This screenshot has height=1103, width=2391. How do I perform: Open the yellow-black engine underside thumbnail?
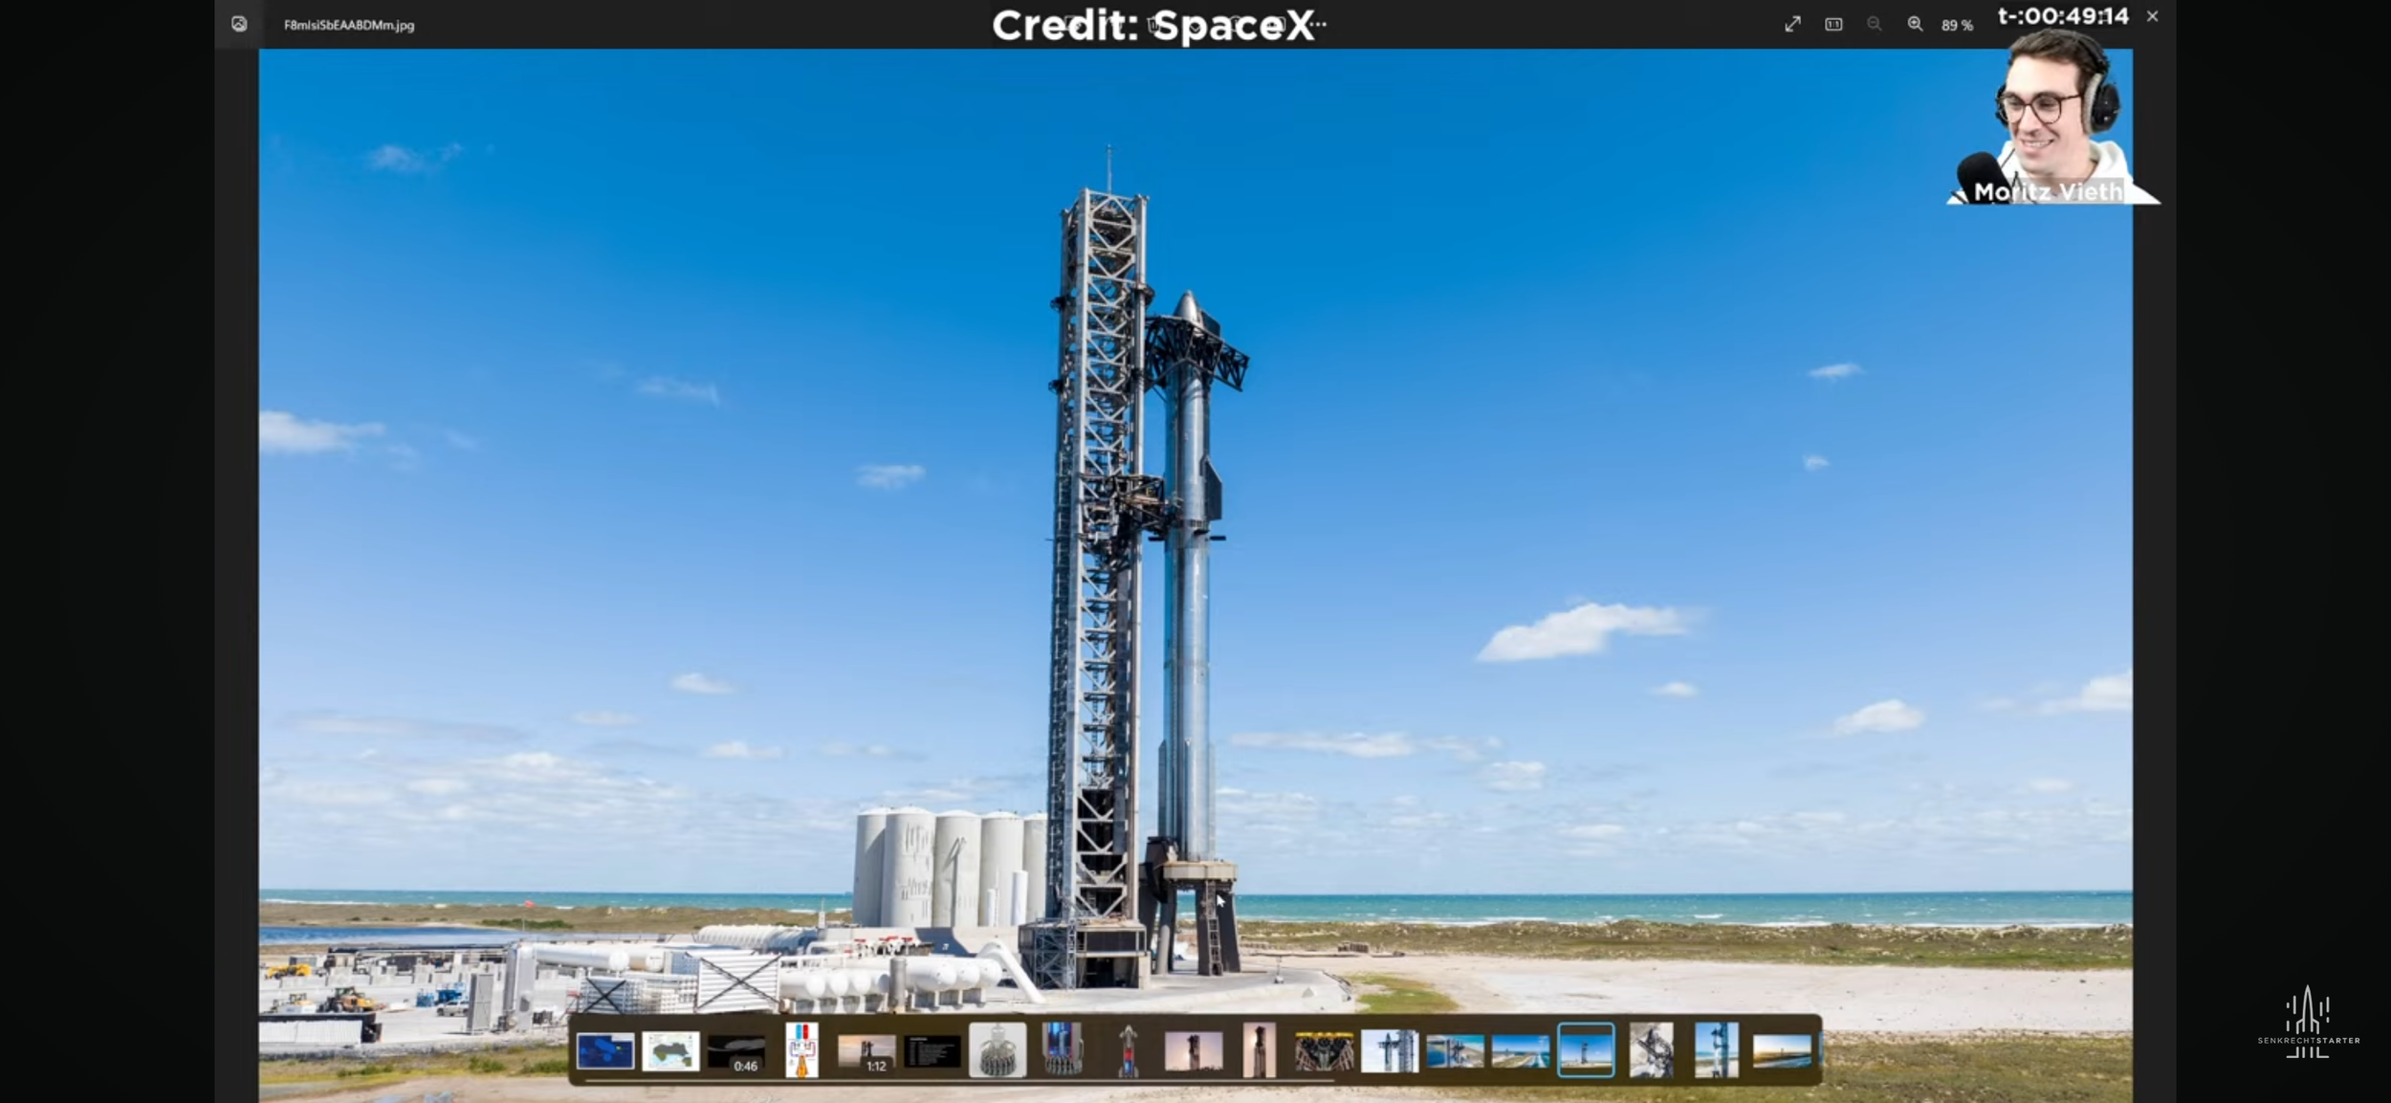coord(1324,1050)
